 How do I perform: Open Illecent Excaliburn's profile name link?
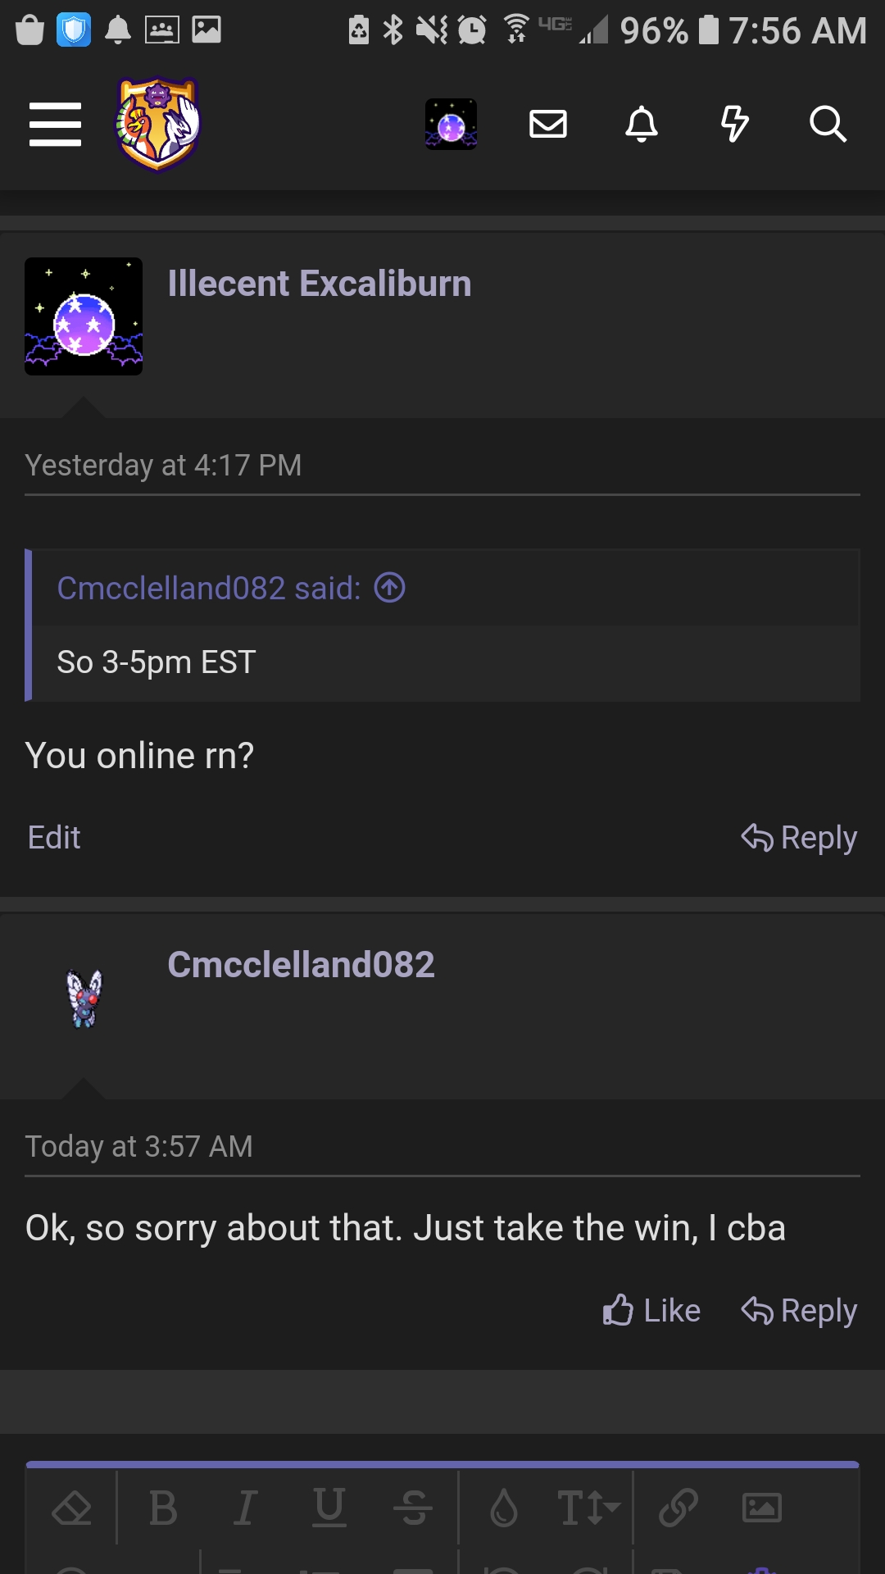coord(320,284)
